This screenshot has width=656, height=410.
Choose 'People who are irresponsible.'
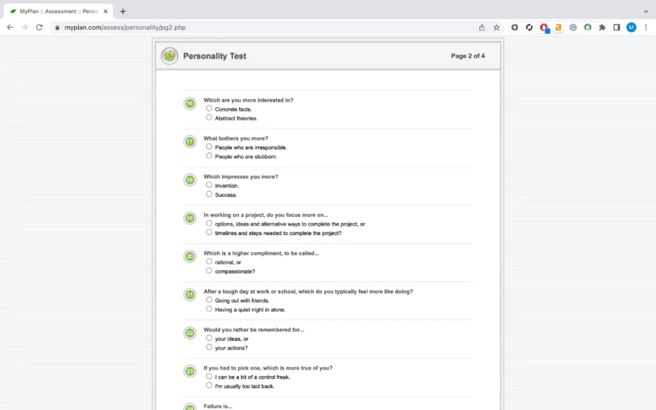pos(209,147)
